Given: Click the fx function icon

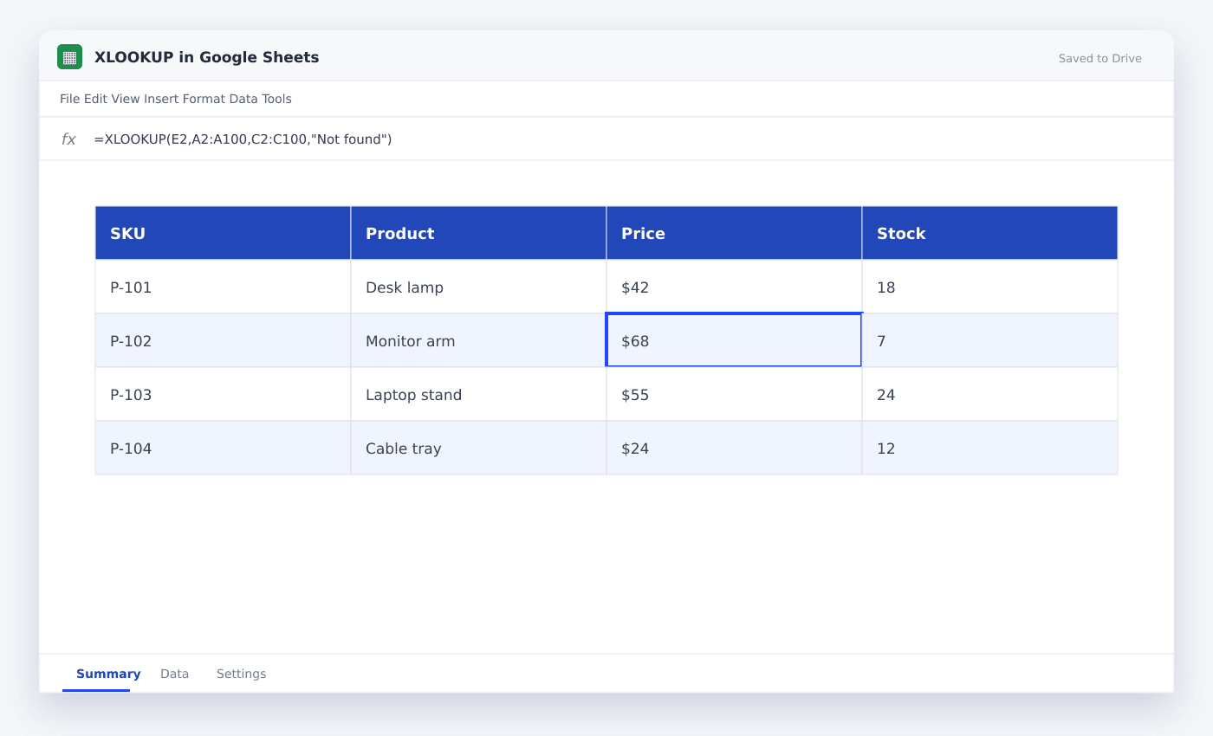Looking at the screenshot, I should click(x=68, y=139).
